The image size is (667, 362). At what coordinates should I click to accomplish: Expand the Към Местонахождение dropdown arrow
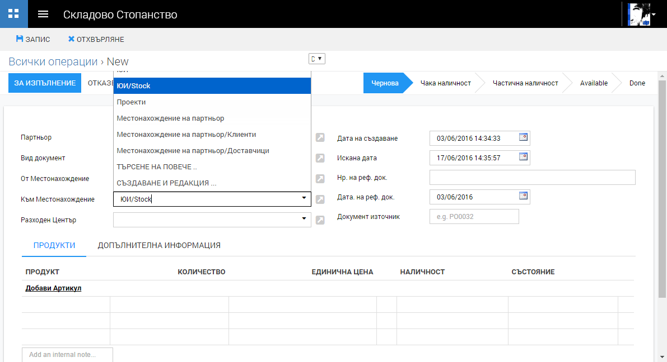(304, 198)
